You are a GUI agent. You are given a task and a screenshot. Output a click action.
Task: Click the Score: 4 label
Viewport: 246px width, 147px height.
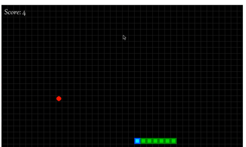point(15,12)
